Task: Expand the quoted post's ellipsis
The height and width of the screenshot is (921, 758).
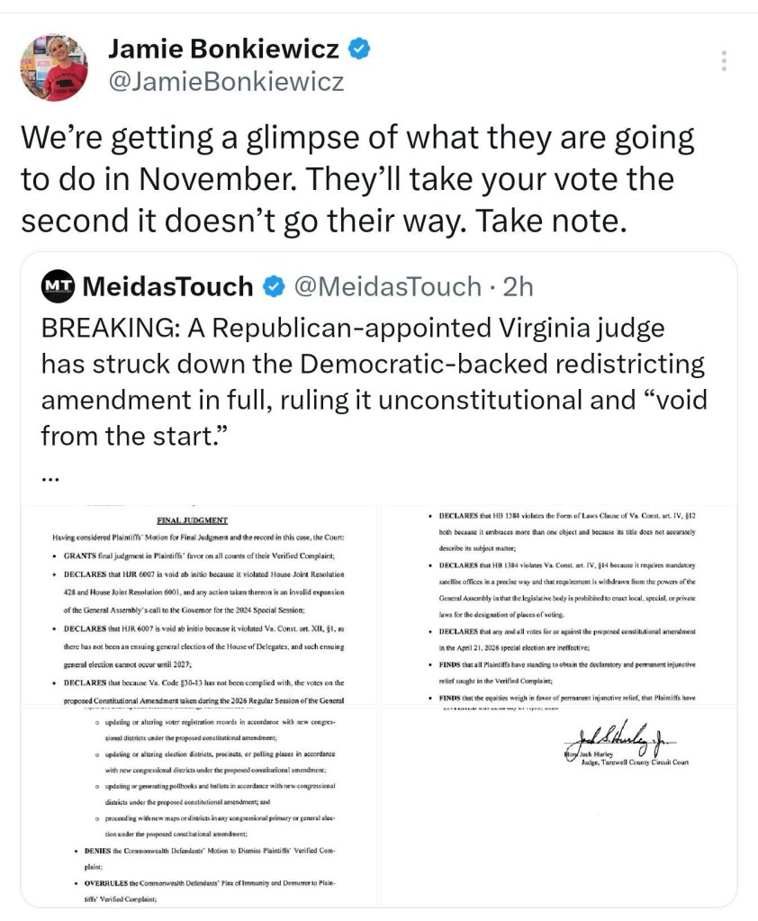Action: click(x=53, y=478)
